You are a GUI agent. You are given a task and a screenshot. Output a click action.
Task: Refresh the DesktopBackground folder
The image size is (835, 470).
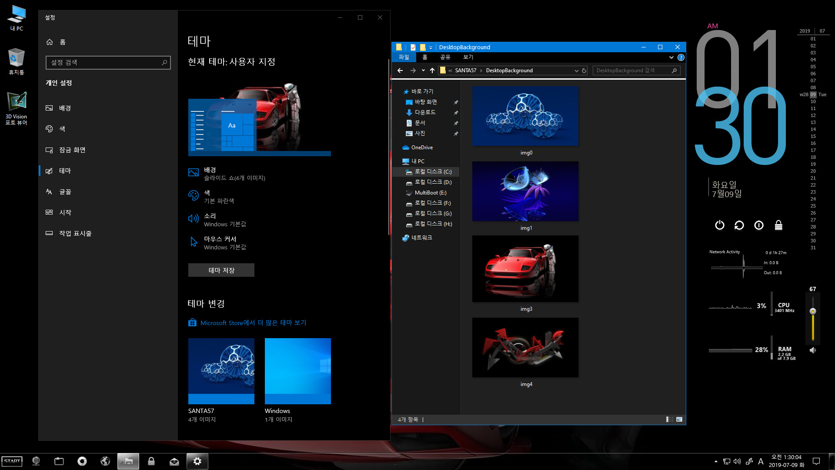tap(584, 70)
